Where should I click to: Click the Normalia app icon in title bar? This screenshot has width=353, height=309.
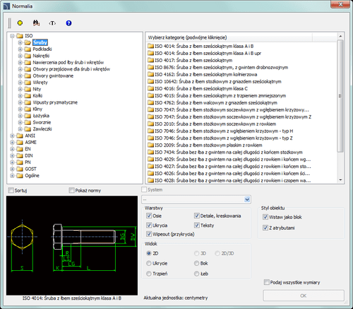click(7, 6)
